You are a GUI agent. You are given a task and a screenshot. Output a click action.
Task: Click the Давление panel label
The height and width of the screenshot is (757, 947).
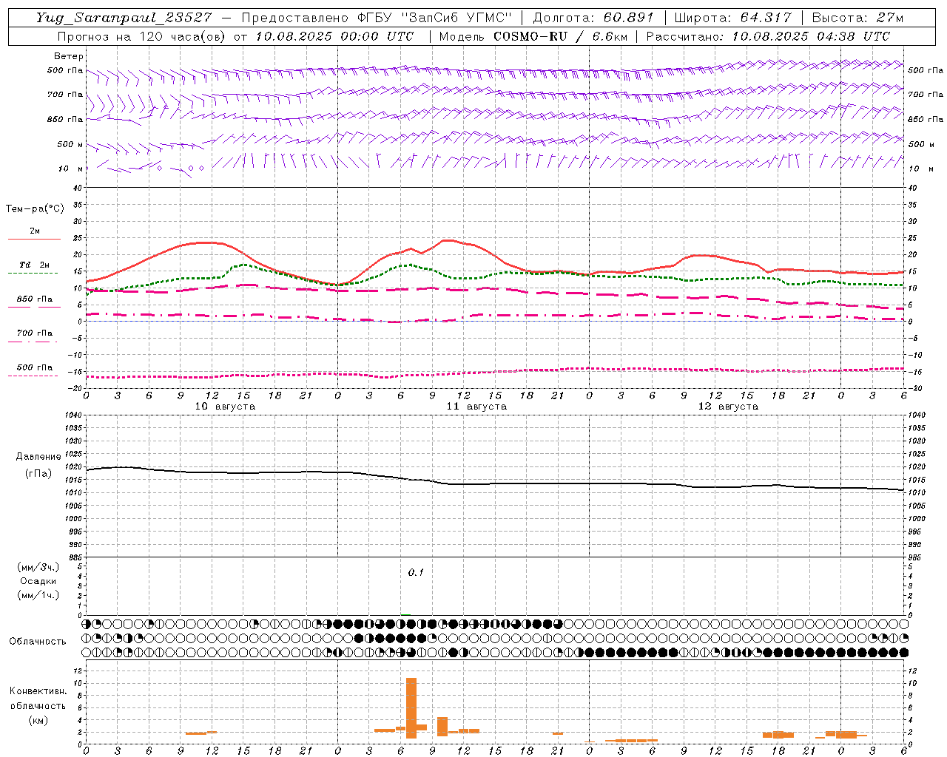(x=38, y=457)
